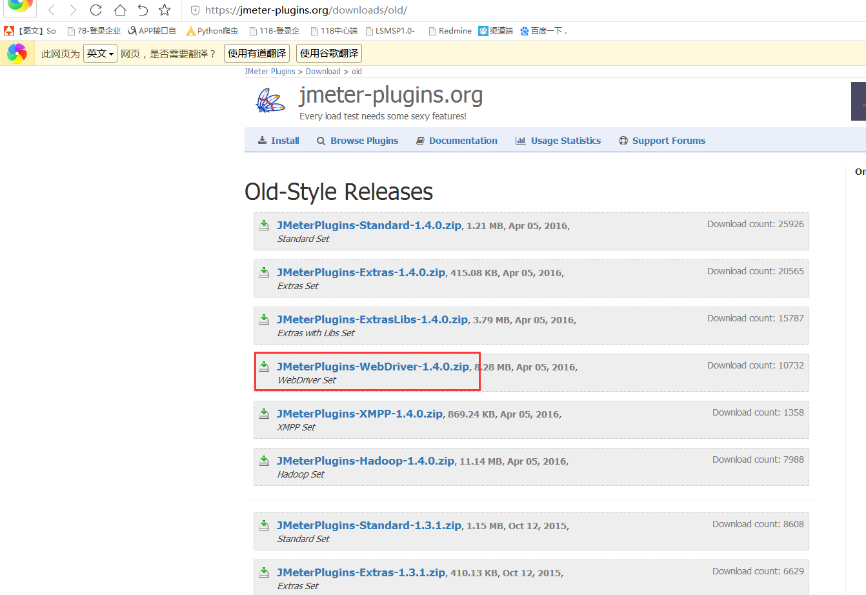Click the JMeter Plugins breadcrumb link
Image resolution: width=866 pixels, height=595 pixels.
[x=270, y=72]
